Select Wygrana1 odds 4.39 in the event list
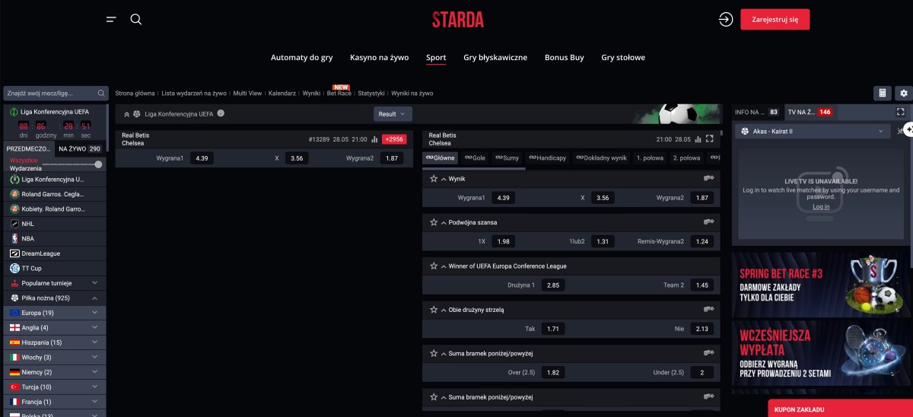 click(x=202, y=158)
